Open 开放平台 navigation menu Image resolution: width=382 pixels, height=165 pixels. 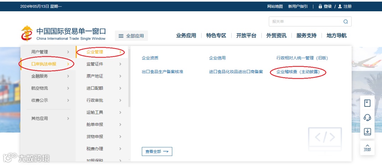click(246, 36)
